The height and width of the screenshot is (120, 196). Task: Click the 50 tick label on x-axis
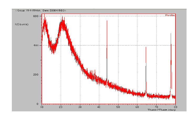pos(118,107)
